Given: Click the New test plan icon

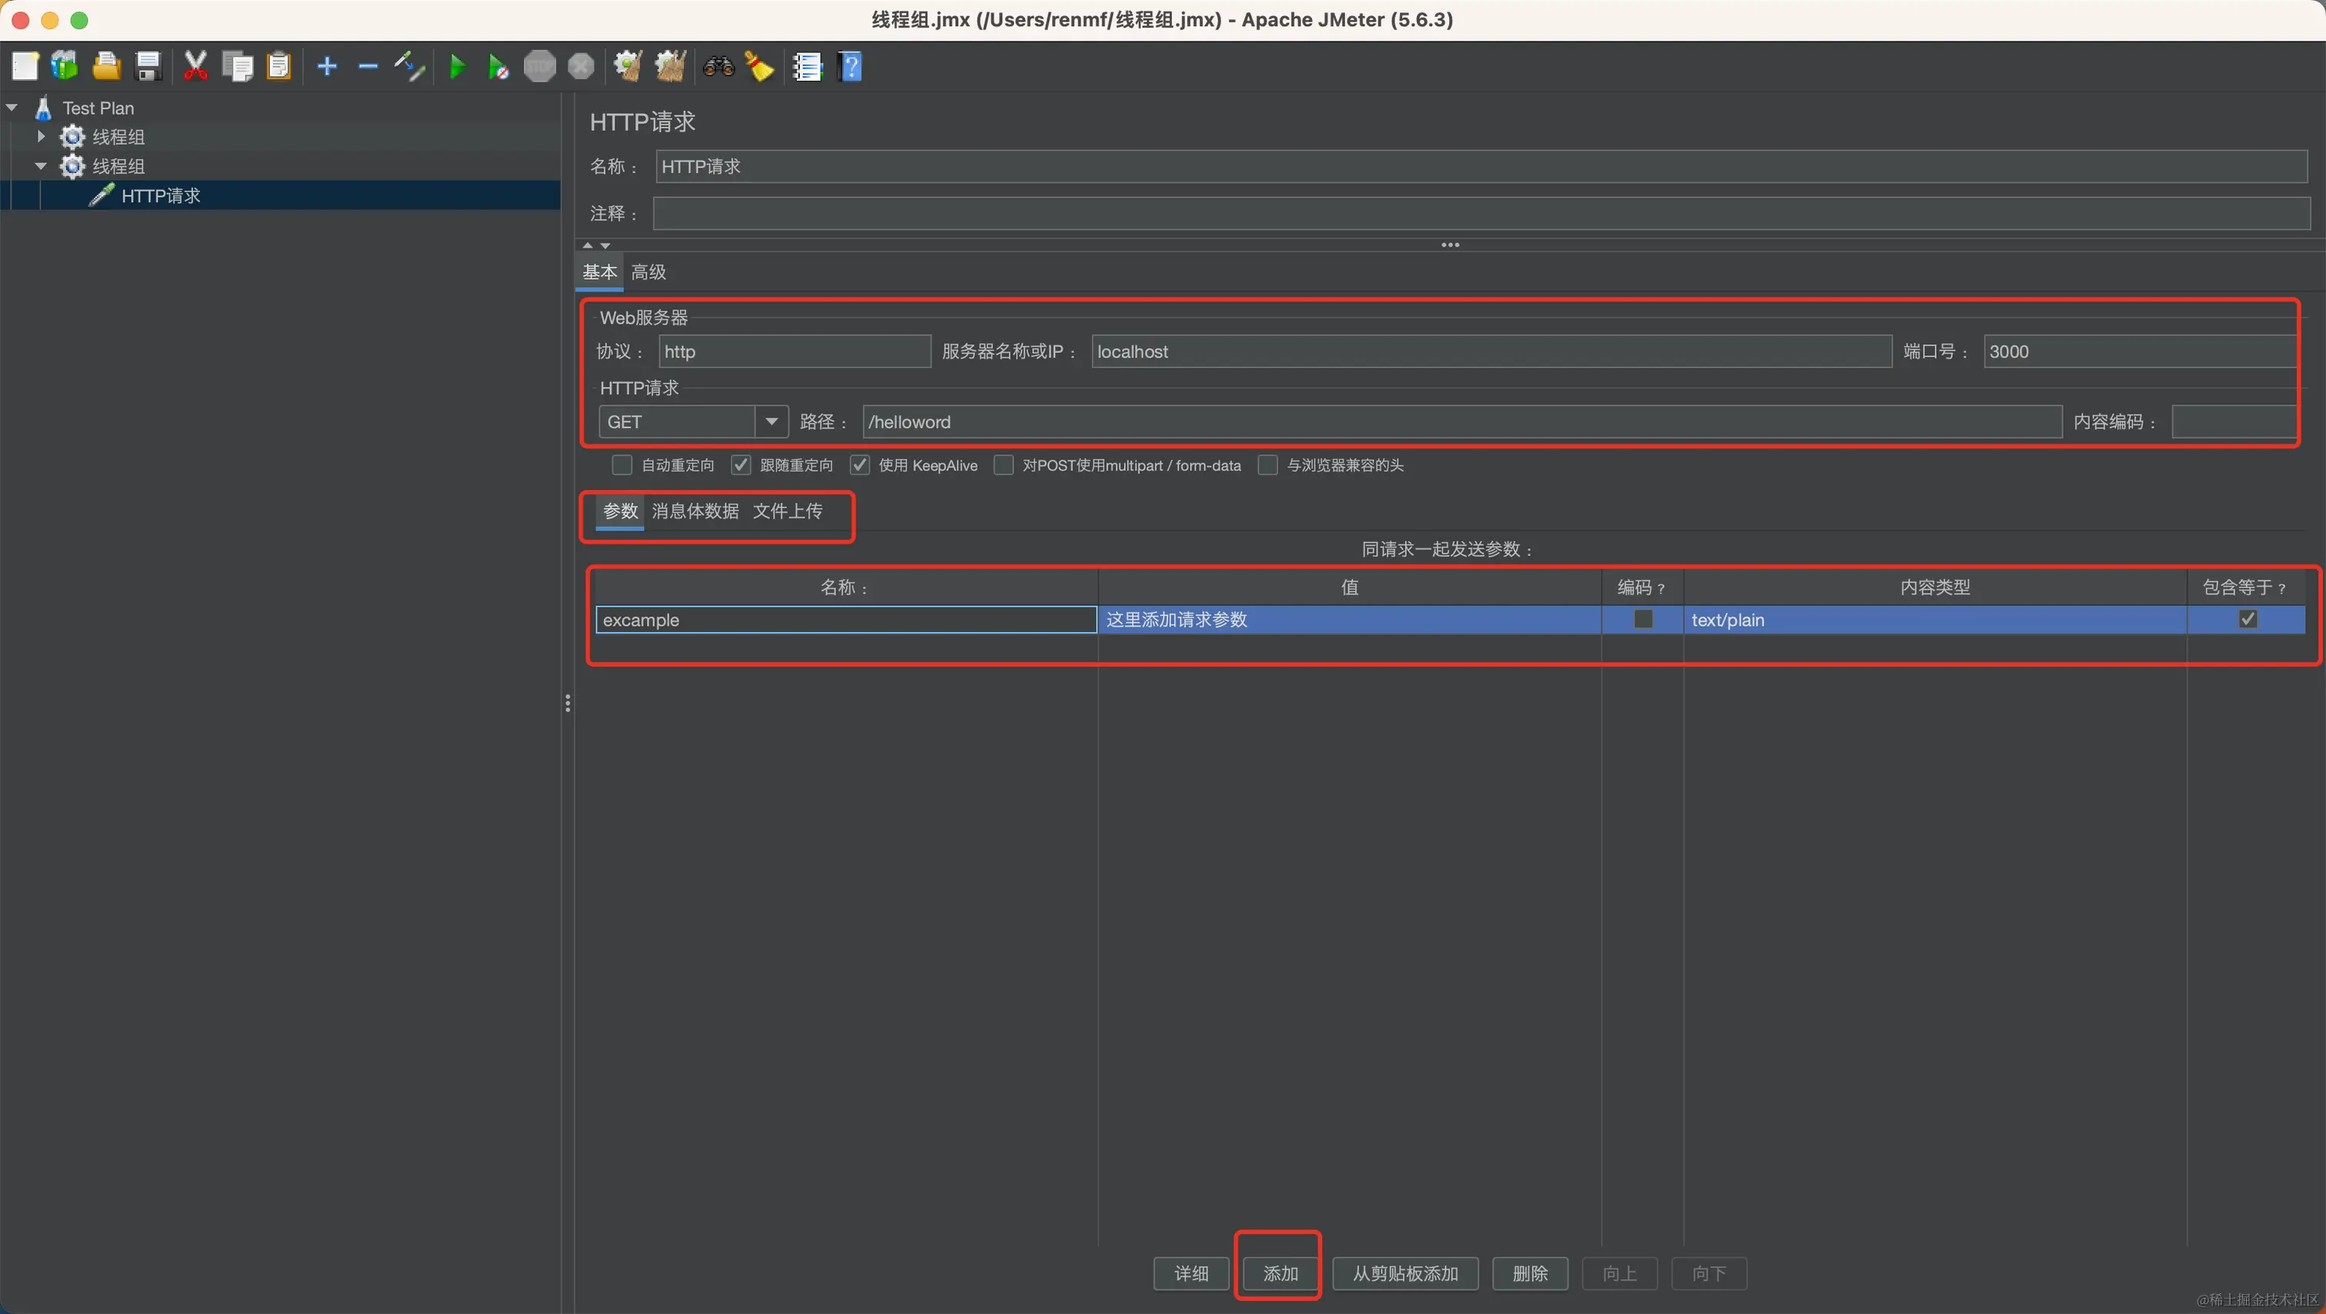Looking at the screenshot, I should [25, 66].
